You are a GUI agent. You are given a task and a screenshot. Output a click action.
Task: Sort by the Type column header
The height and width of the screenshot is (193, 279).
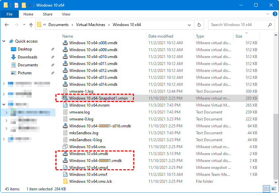[x=200, y=36]
